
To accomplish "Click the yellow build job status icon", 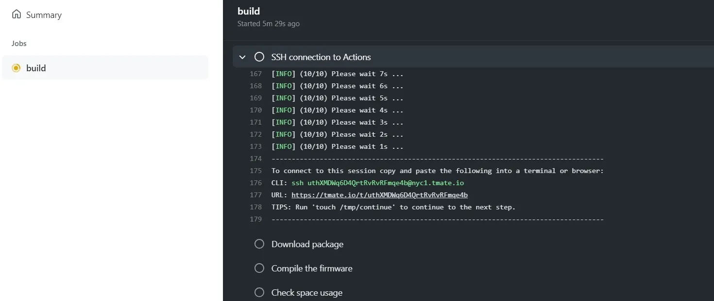I will pyautogui.click(x=16, y=68).
